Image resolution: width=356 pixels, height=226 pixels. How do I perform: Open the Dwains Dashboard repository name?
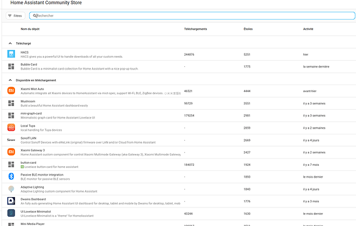(33, 199)
